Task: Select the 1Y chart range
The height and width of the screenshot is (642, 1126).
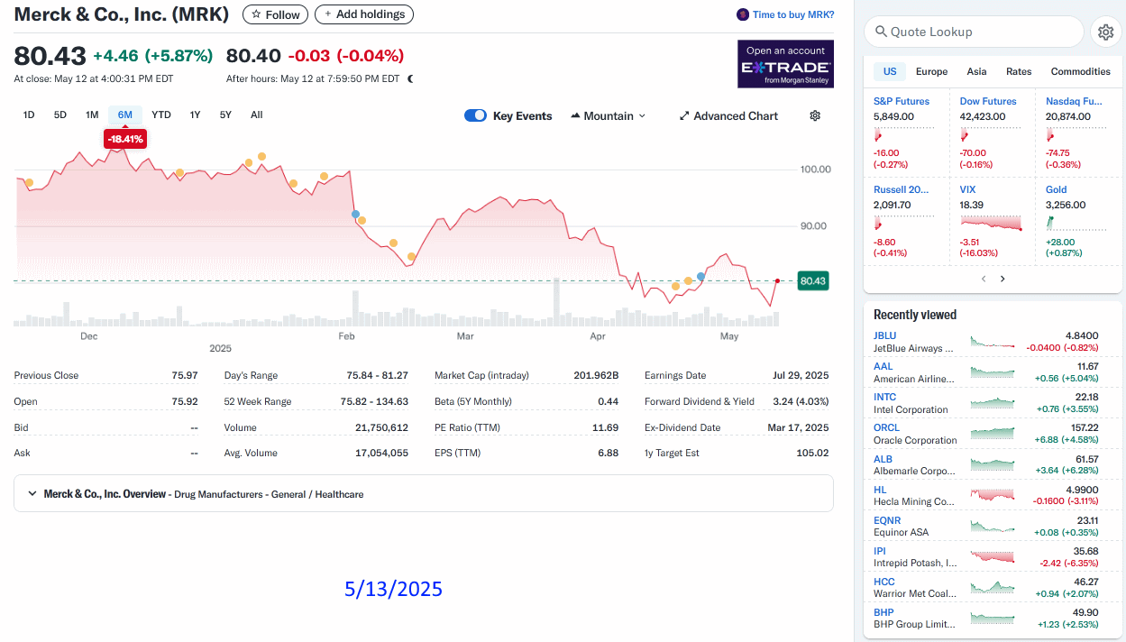Action: coord(195,115)
